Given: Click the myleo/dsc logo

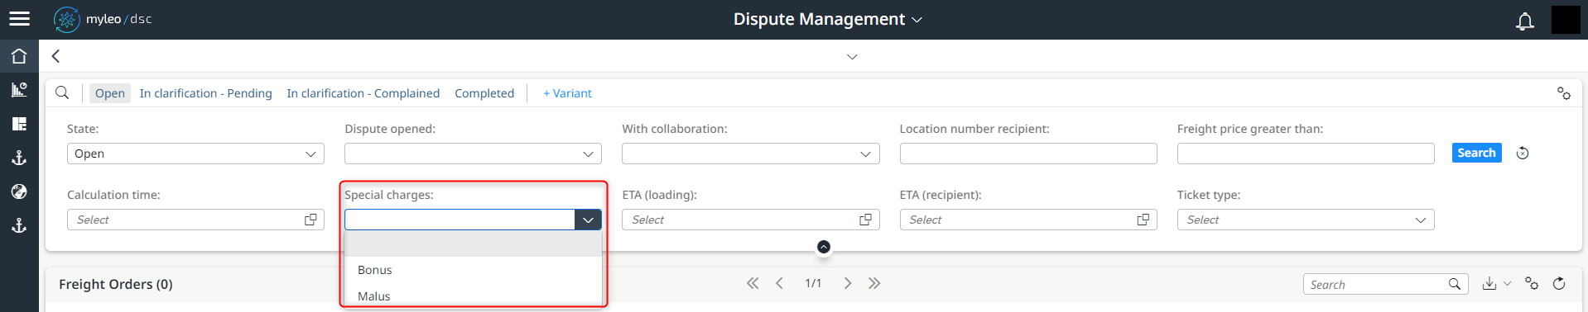Looking at the screenshot, I should click(x=103, y=19).
